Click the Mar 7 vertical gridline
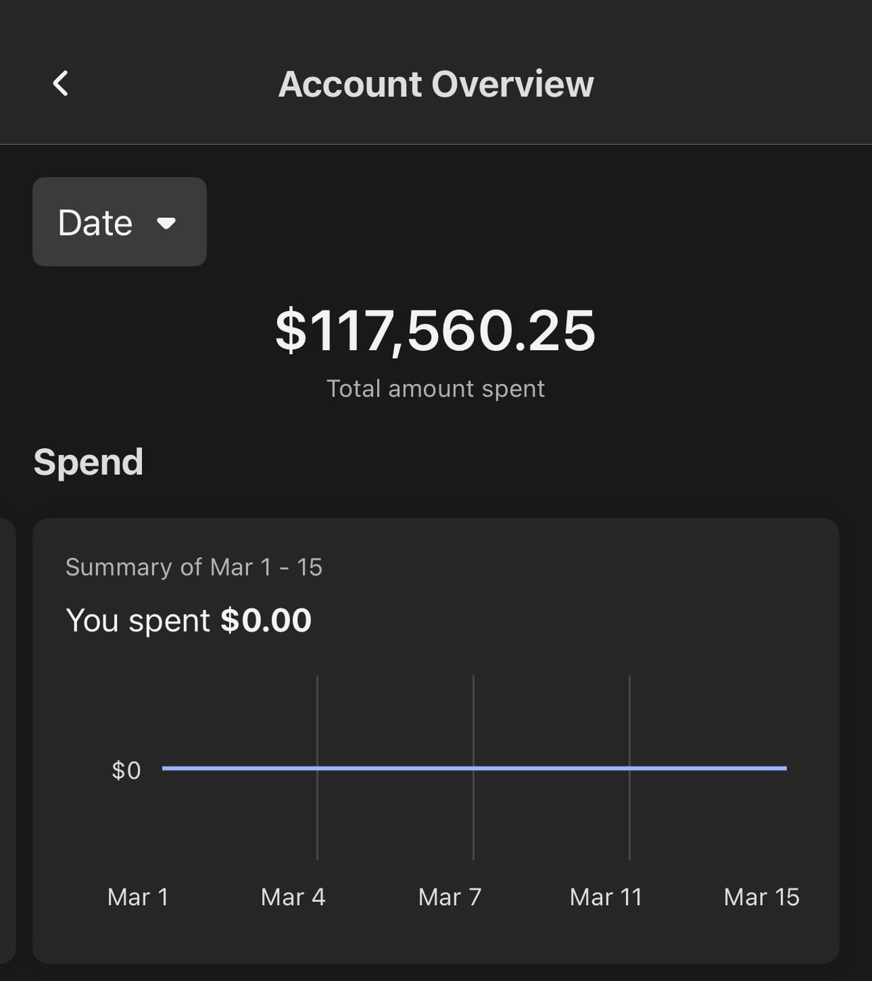 (473, 717)
